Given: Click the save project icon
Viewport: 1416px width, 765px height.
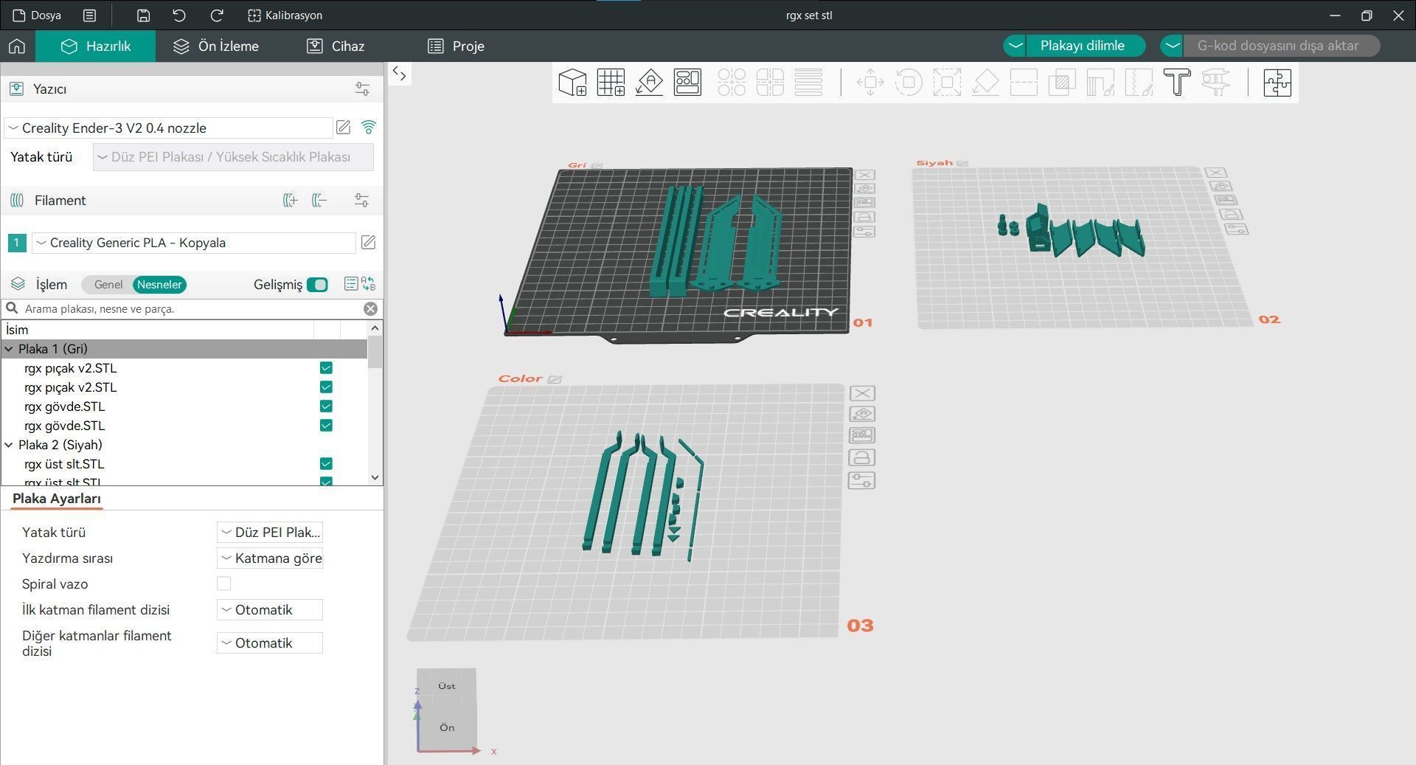Looking at the screenshot, I should click(144, 15).
